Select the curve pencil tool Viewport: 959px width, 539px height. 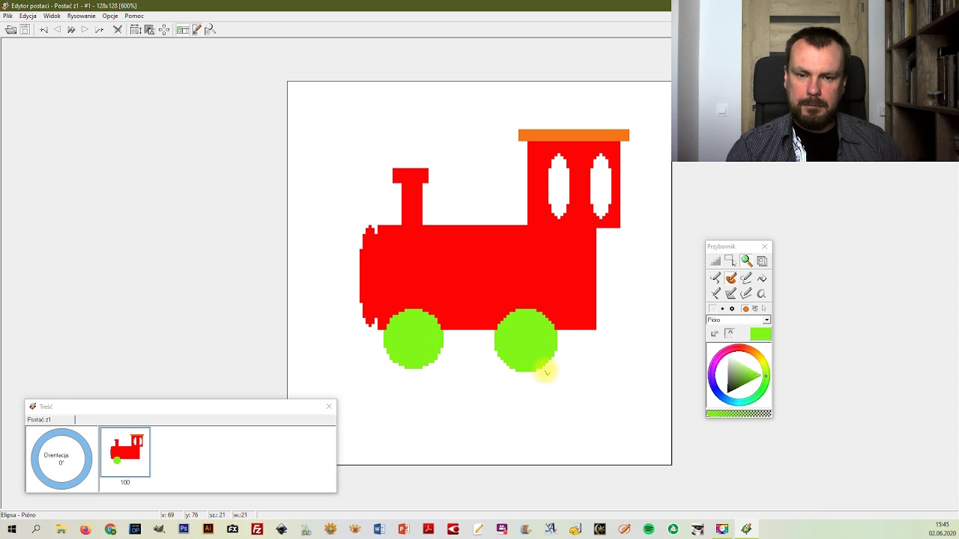pos(746,278)
